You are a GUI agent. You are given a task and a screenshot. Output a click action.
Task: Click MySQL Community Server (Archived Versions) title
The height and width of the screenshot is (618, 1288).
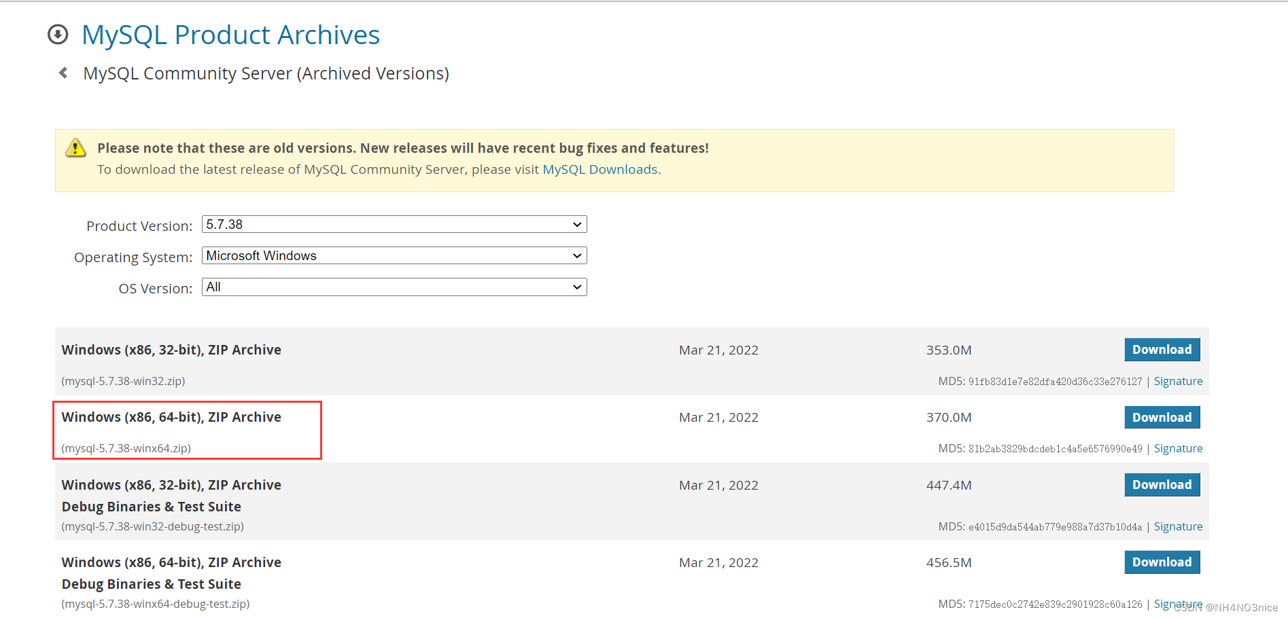pos(266,73)
